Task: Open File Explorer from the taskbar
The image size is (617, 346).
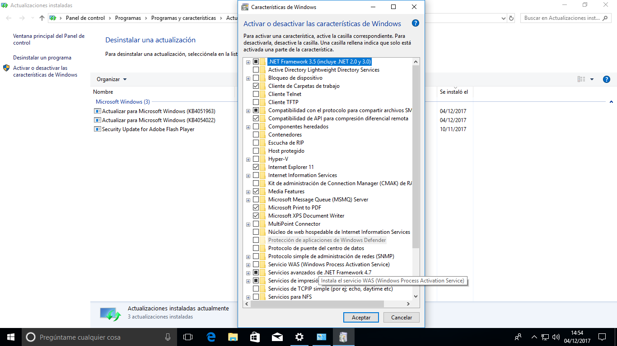Action: (x=233, y=337)
